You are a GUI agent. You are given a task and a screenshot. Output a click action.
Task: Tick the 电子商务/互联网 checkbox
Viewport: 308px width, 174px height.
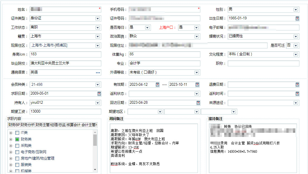click(17, 152)
